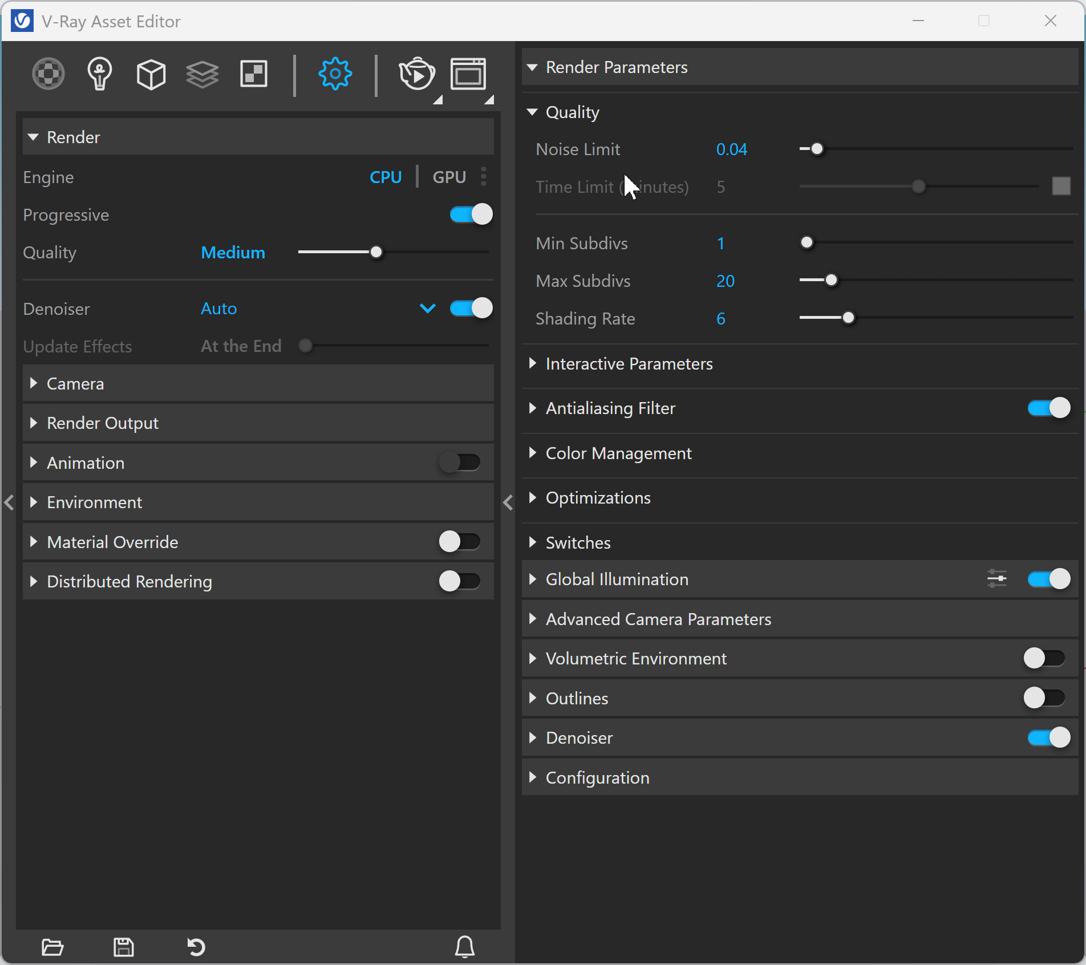Toggle Time Limit stop checkbox square
Image resolution: width=1086 pixels, height=965 pixels.
tap(1061, 186)
